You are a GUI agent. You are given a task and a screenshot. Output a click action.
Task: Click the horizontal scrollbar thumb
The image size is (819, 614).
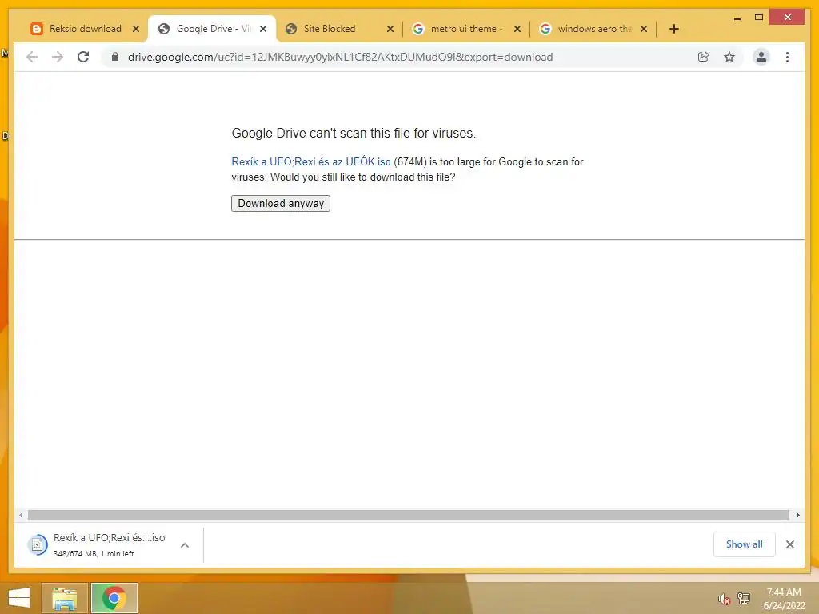click(x=409, y=516)
